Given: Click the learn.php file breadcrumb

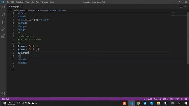Looking at the screenshot, I should point(44,11).
